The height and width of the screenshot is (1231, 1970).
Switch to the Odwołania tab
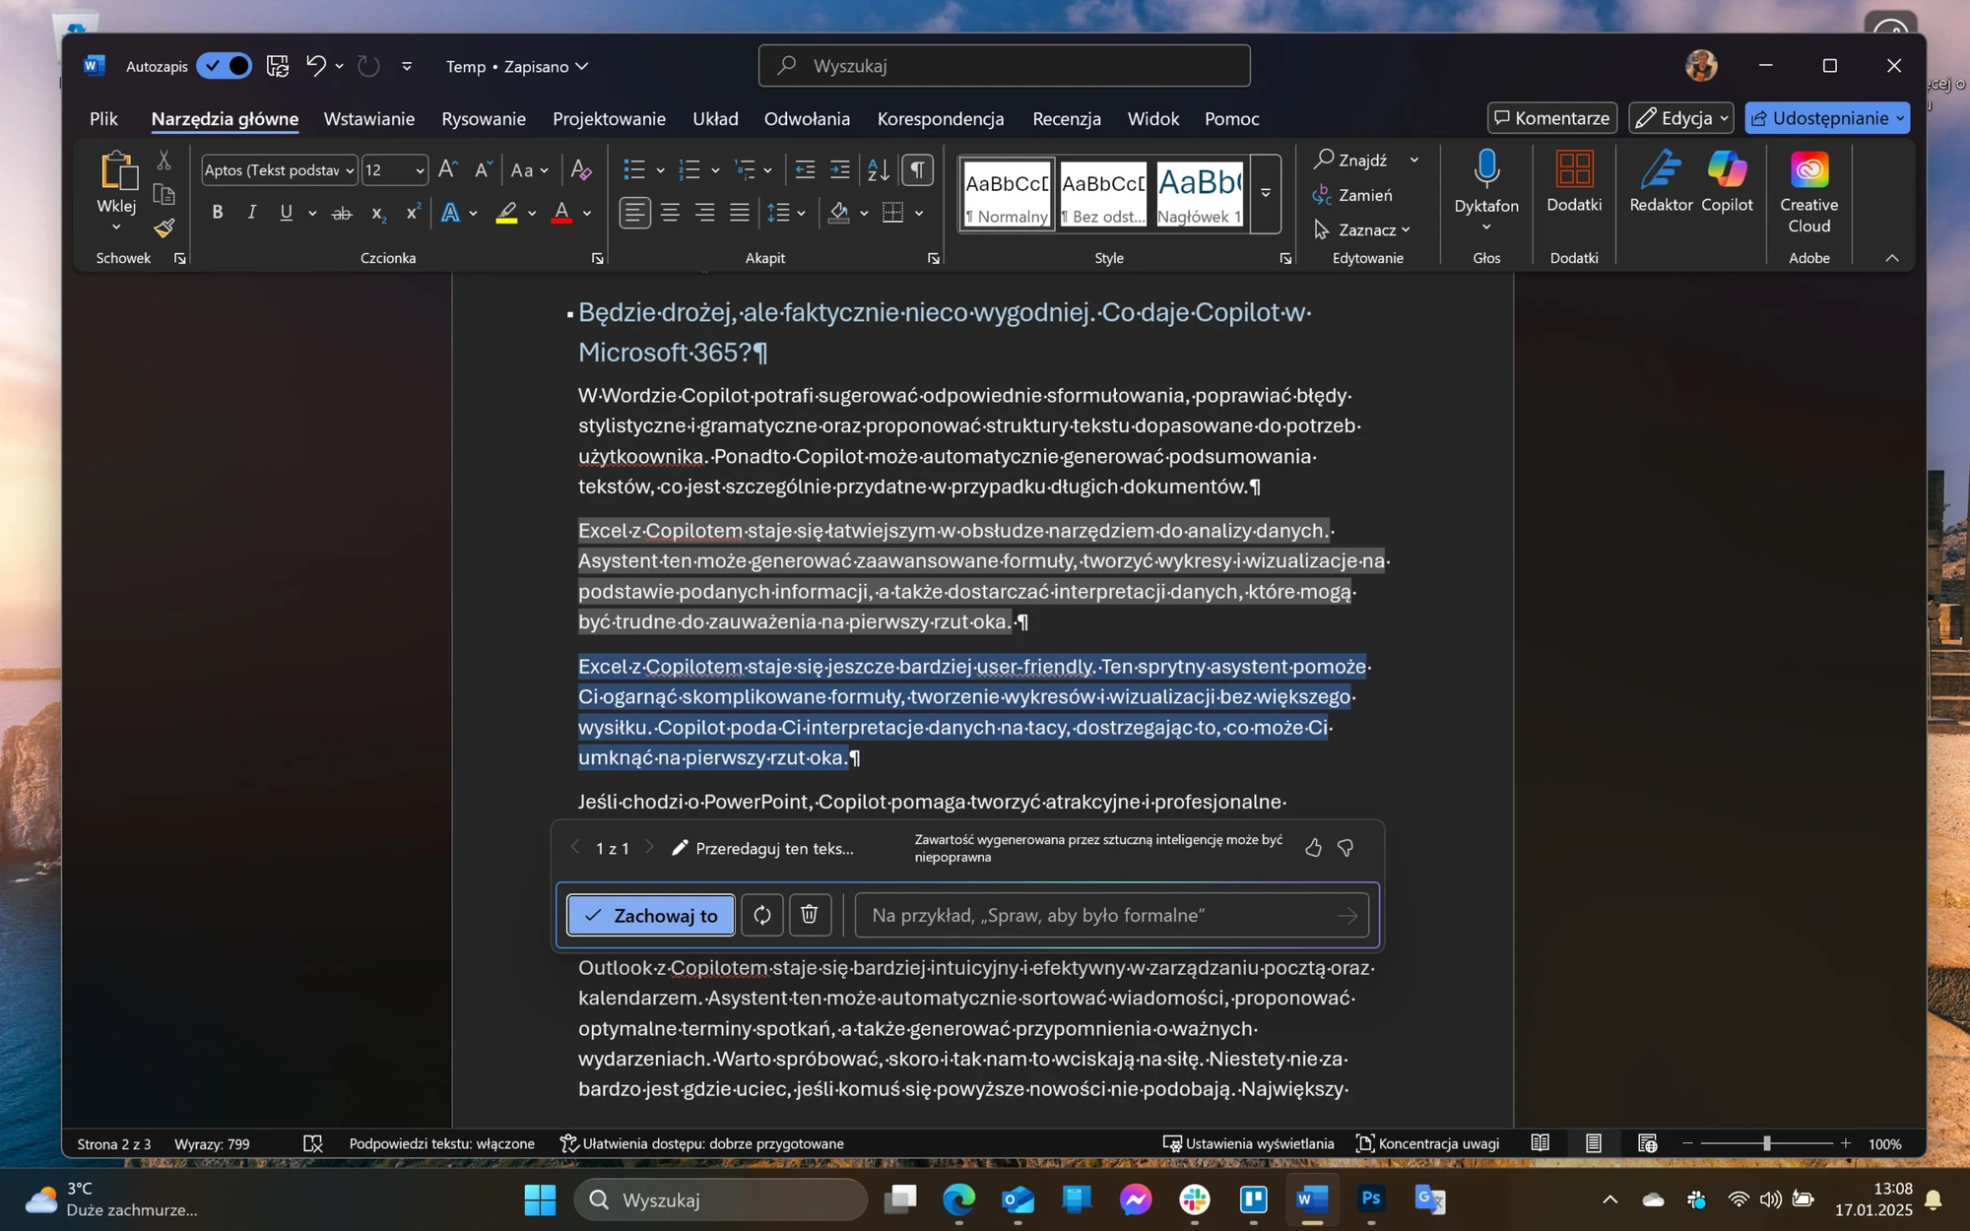click(807, 119)
